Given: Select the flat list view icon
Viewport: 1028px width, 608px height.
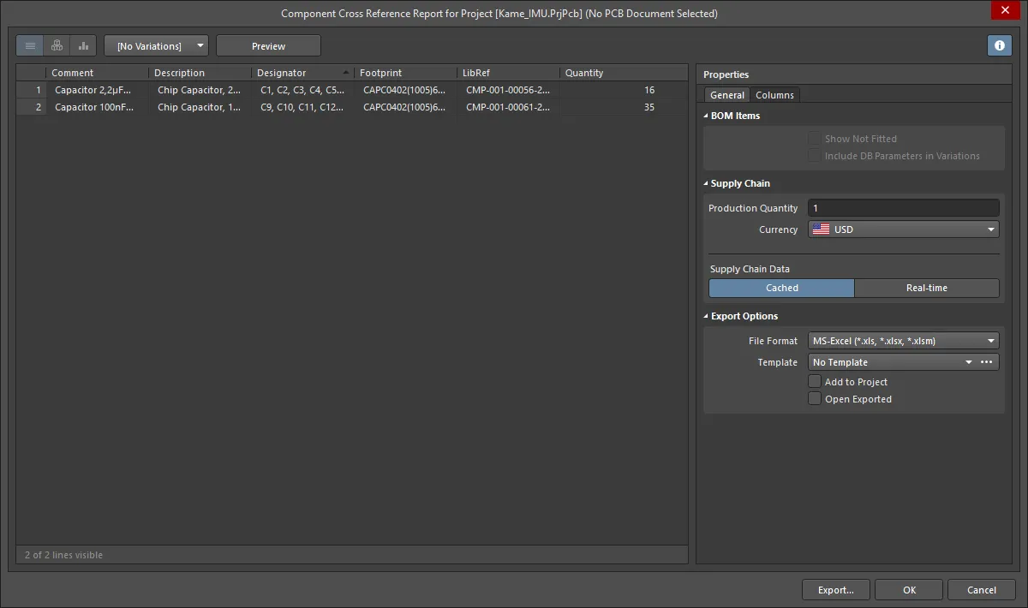Looking at the screenshot, I should 31,45.
